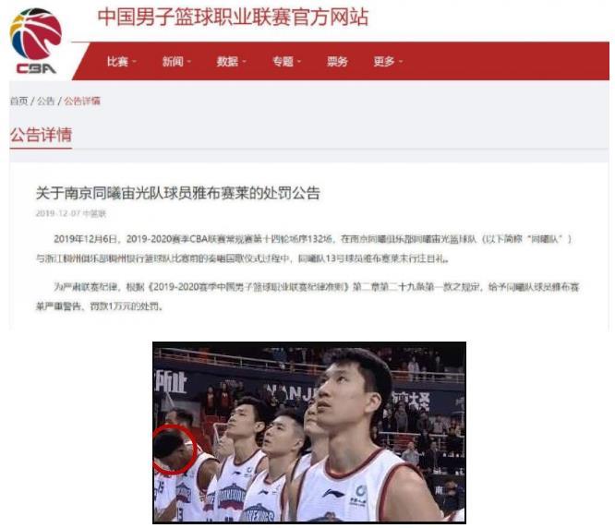The image size is (615, 528).
Task: Click the 2019-12-07 publication date
Action: pyautogui.click(x=57, y=213)
